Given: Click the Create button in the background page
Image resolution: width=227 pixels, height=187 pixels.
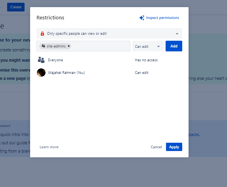Looking at the screenshot, I should 16,7.
